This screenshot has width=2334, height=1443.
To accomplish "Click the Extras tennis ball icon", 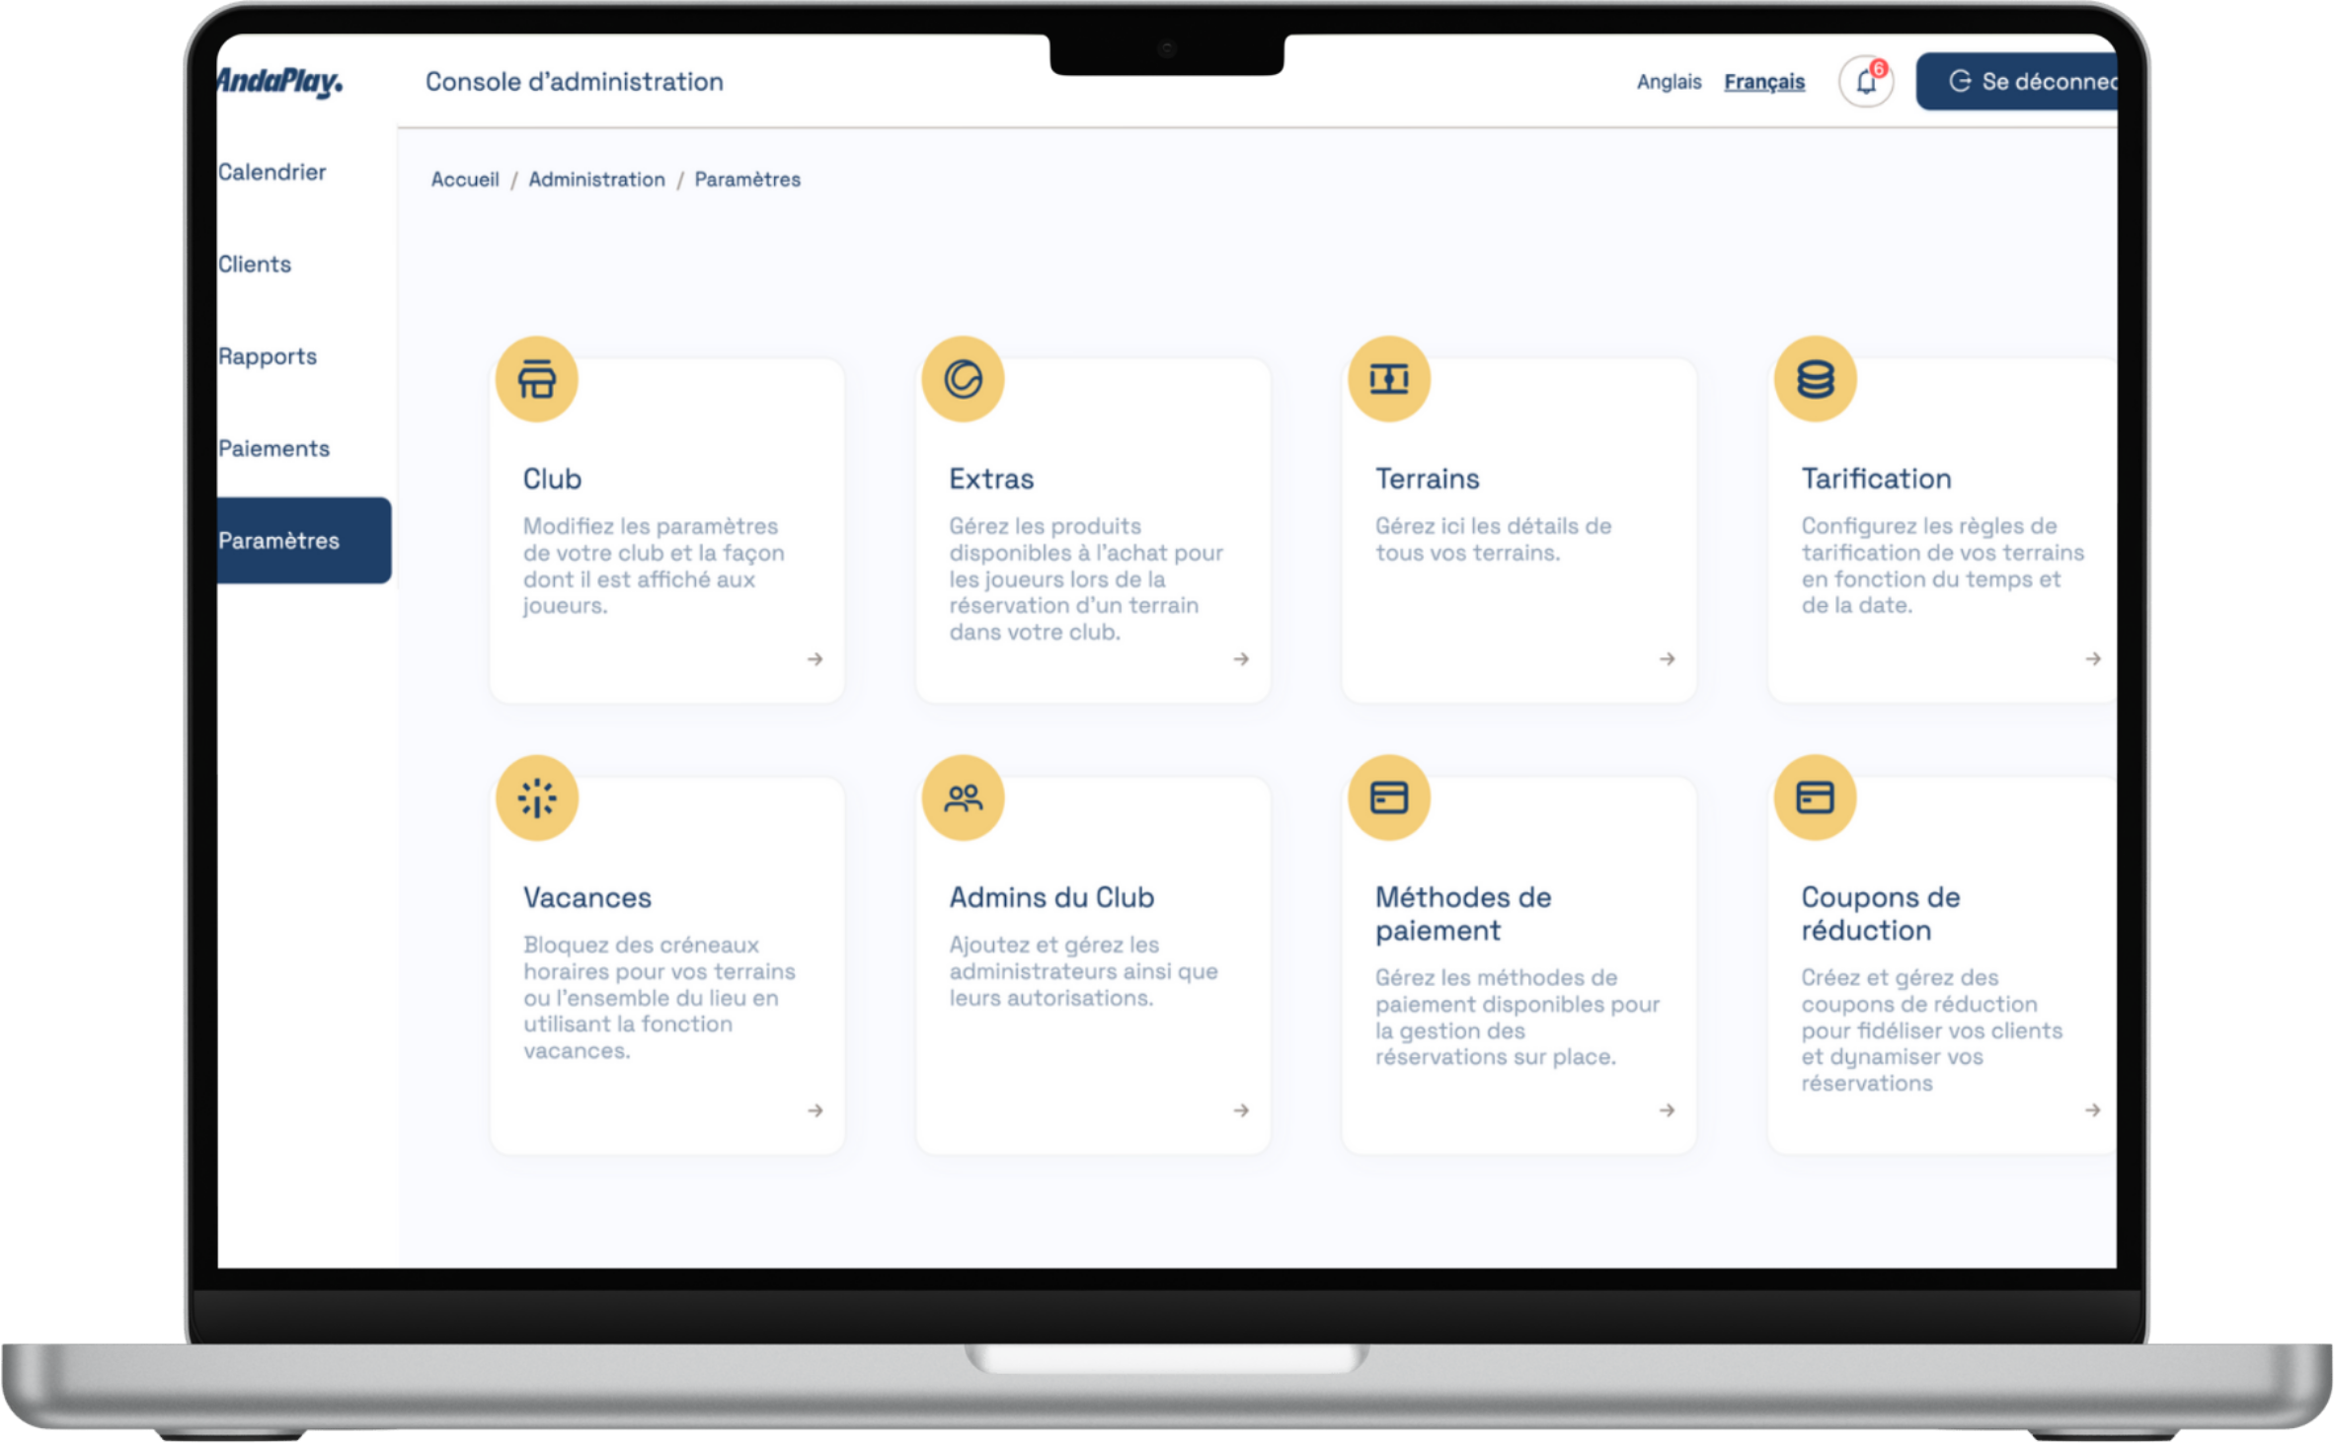I will point(963,378).
